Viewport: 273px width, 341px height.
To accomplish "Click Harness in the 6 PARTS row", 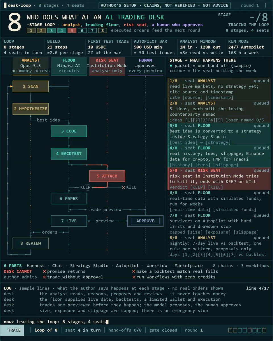I will tap(36, 266).
